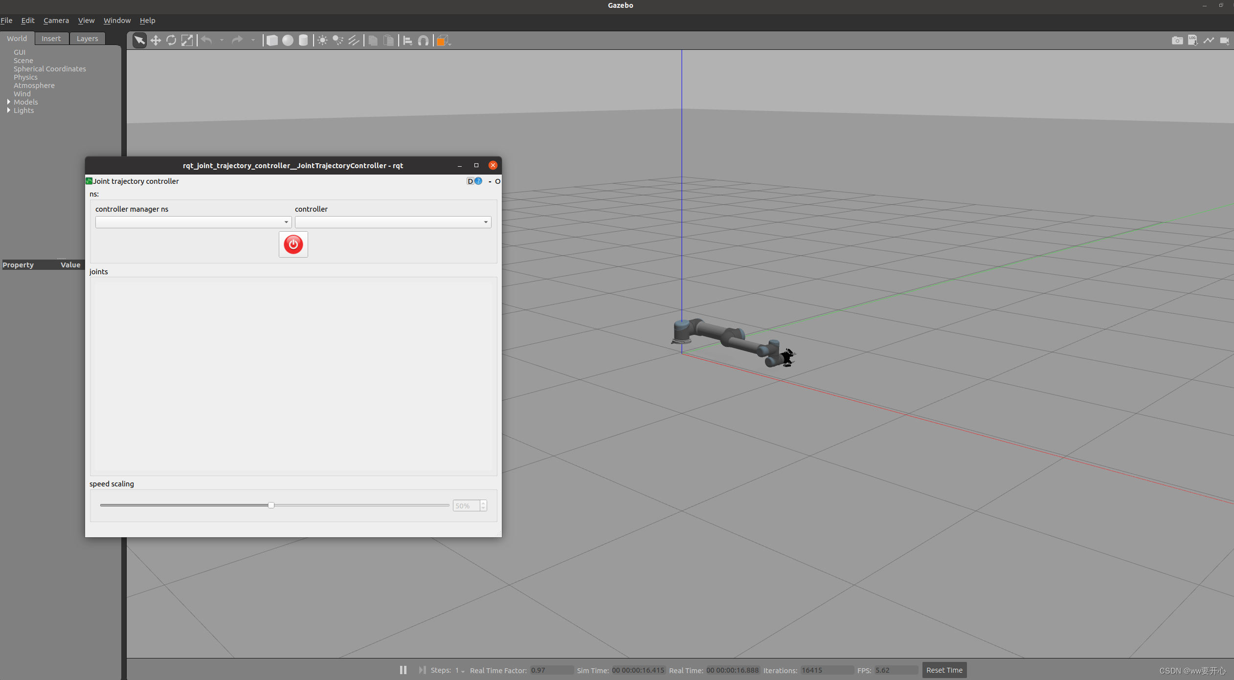
Task: Insert a sphere shape
Action: [x=288, y=41]
